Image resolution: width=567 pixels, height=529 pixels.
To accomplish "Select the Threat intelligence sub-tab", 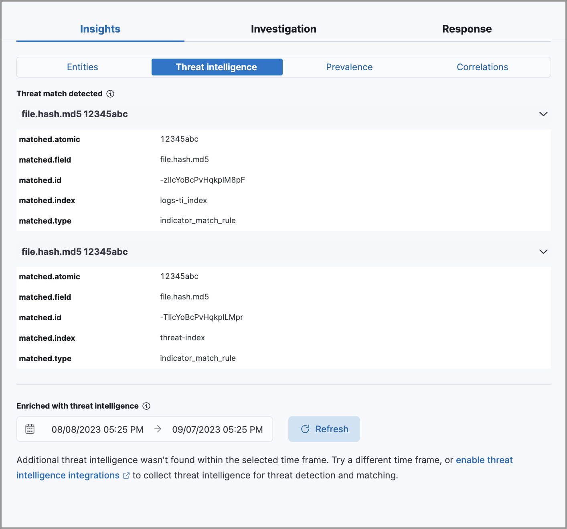I will 217,67.
